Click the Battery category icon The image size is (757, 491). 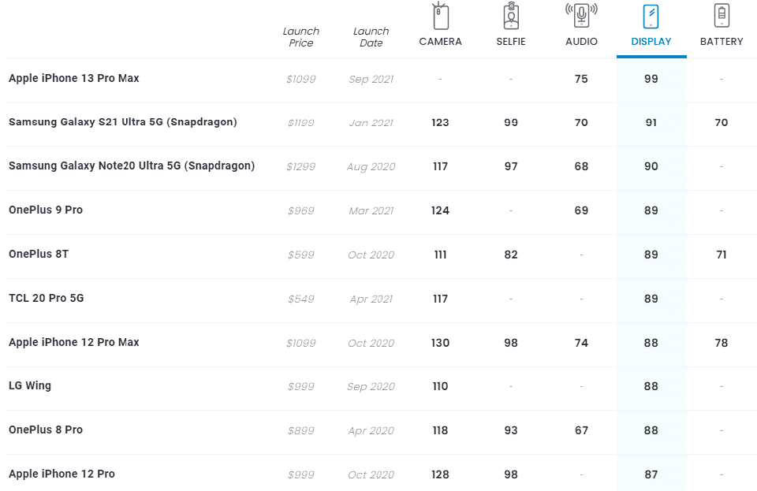(x=722, y=16)
